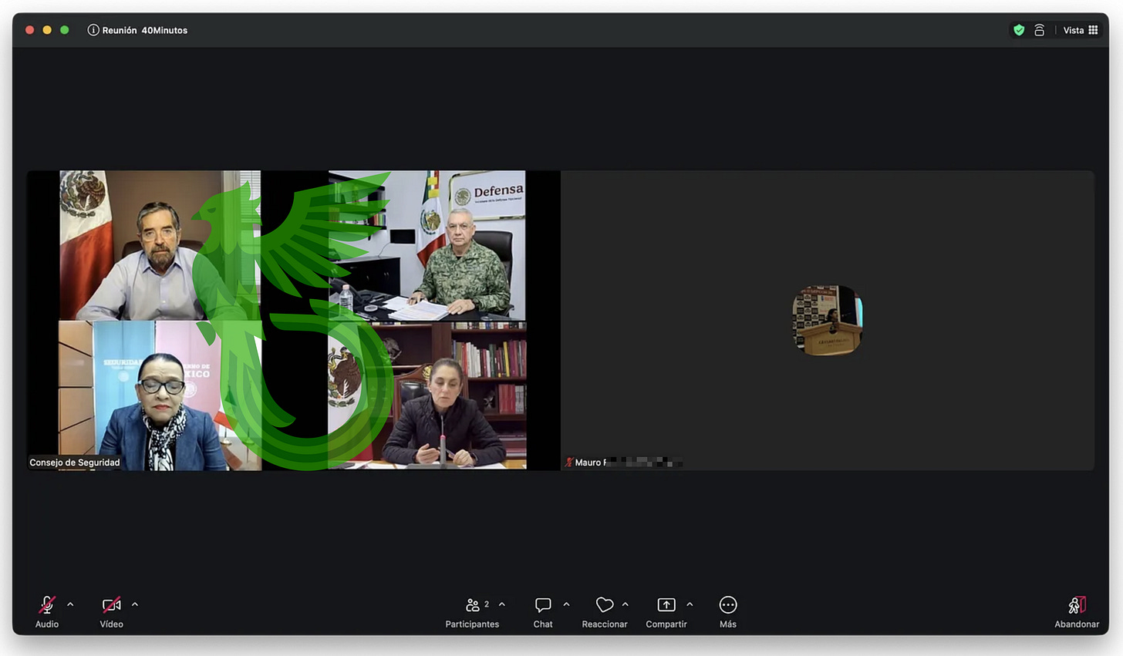Close window with the red button
The height and width of the screenshot is (656, 1123).
30,30
